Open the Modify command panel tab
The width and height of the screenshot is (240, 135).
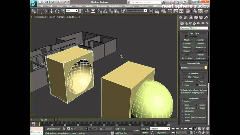point(186,18)
